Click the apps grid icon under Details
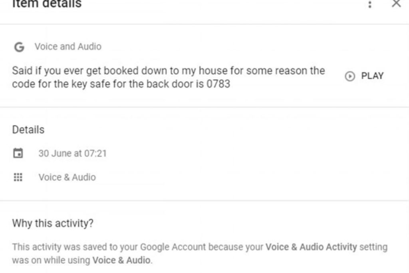The image size is (409, 273). [x=18, y=177]
